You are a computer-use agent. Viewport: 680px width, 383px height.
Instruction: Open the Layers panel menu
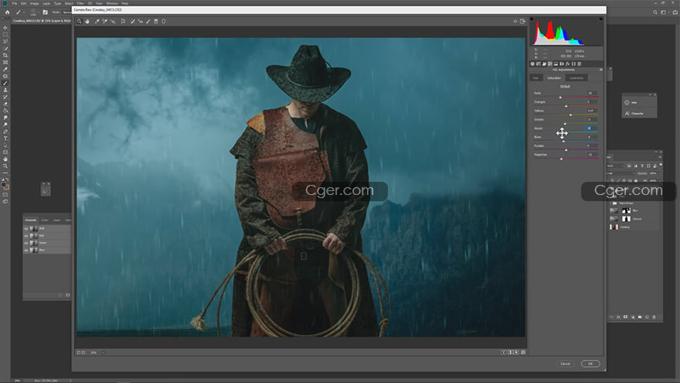660,157
